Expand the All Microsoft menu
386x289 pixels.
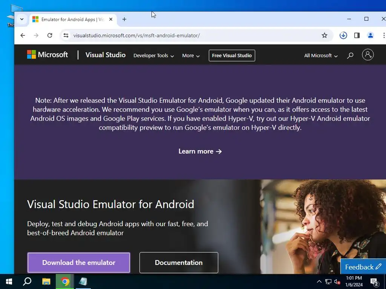321,56
